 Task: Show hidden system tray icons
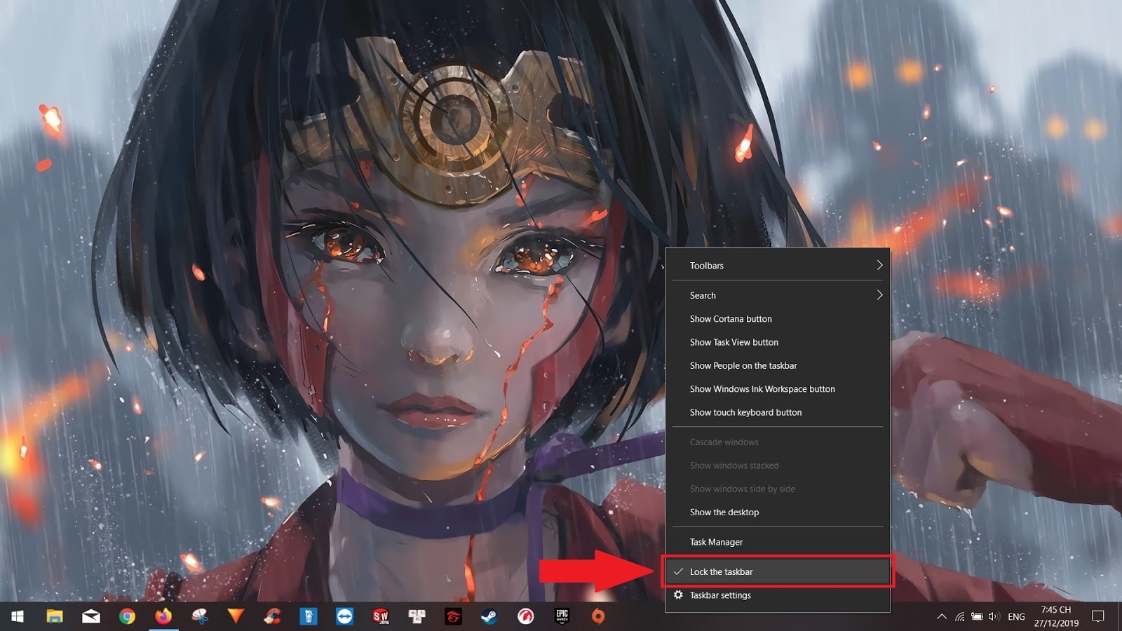pyautogui.click(x=942, y=617)
